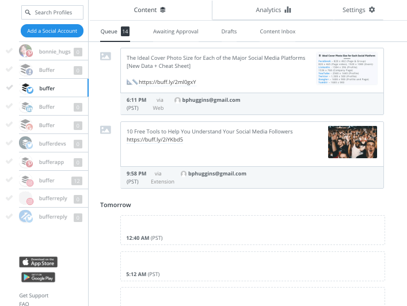This screenshot has height=306, width=407.
Task: Toggle checkmark for bufferreply Twitter profile
Action: coord(9,216)
